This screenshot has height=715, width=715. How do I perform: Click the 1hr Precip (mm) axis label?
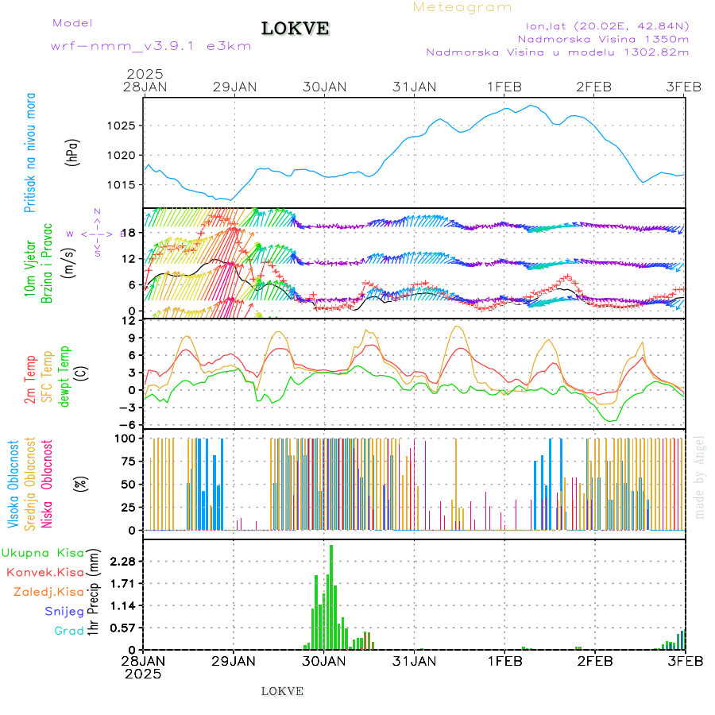94,594
